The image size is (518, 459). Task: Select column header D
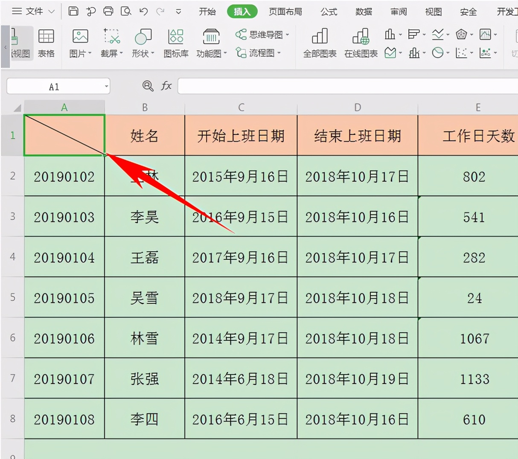358,107
